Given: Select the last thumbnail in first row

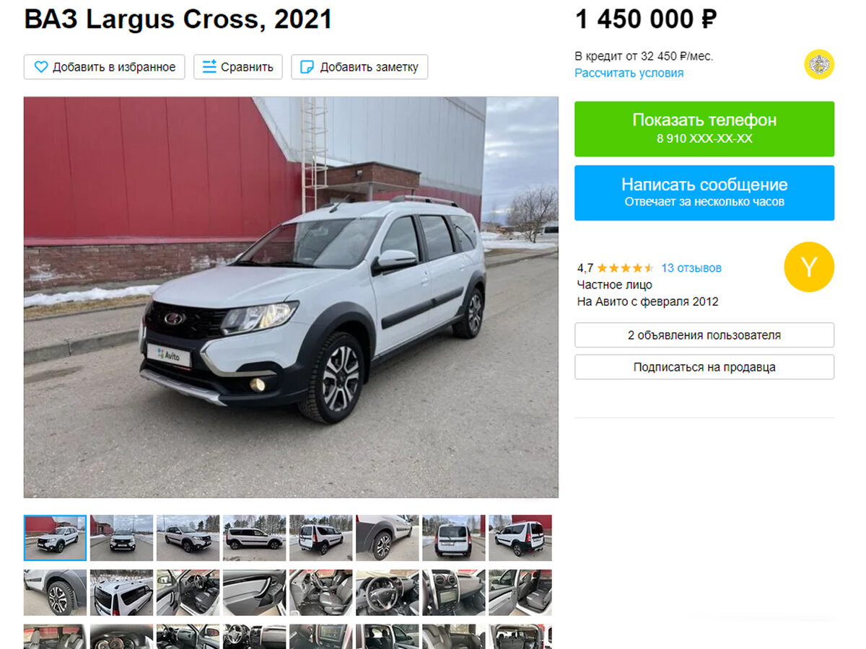Looking at the screenshot, I should 520,538.
